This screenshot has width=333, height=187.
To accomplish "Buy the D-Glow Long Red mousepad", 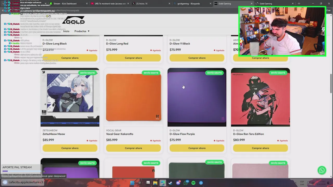I will [x=133, y=58].
